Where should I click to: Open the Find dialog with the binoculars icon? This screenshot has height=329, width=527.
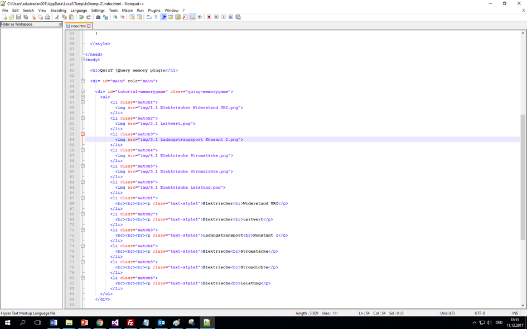click(x=98, y=17)
